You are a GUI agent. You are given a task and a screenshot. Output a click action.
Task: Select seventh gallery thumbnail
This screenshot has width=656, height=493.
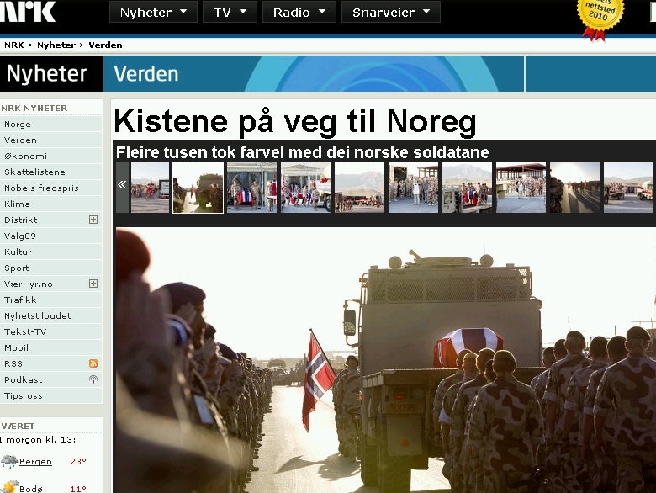(x=468, y=188)
